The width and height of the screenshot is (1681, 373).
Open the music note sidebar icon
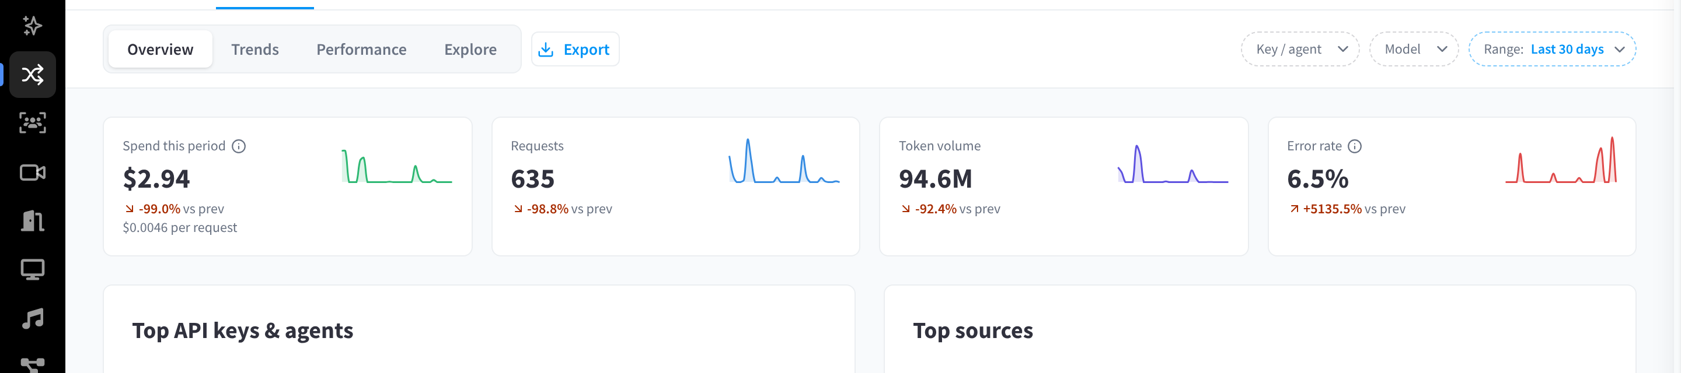pyautogui.click(x=33, y=319)
